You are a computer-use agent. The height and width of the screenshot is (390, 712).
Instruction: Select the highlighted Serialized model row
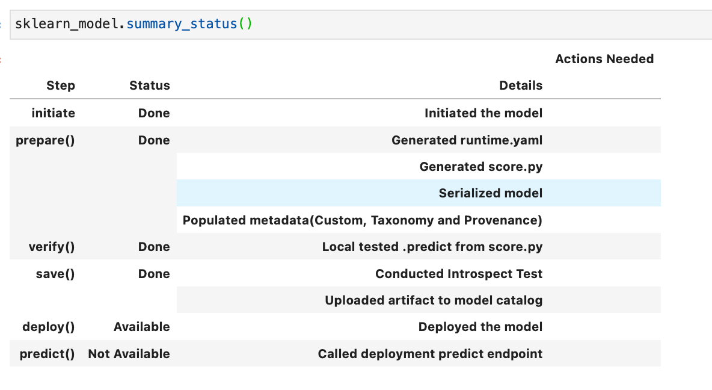tap(490, 193)
